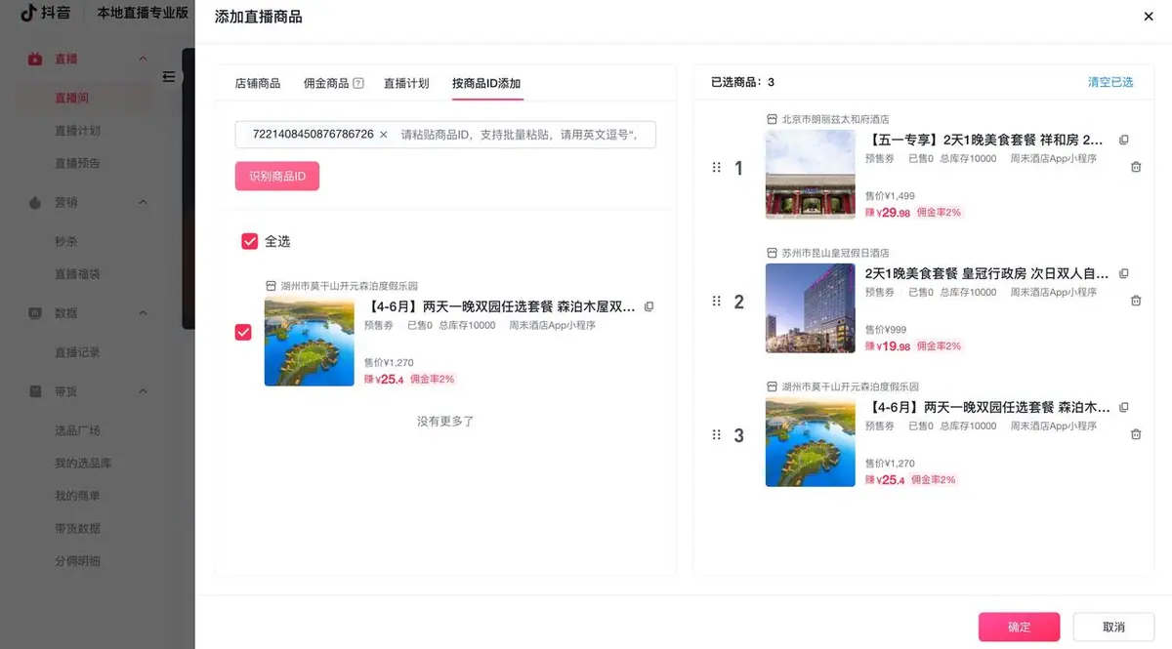Open 直播预告 in the sidebar
The height and width of the screenshot is (649, 1172).
[77, 163]
